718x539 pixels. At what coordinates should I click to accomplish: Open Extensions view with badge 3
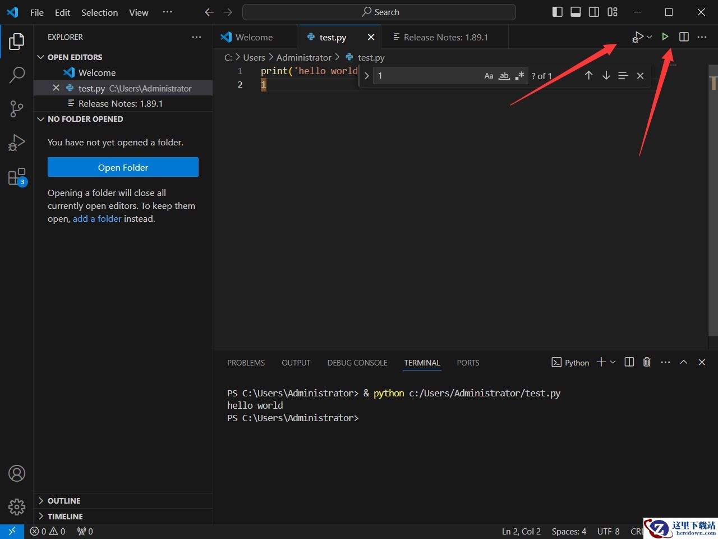click(x=17, y=177)
